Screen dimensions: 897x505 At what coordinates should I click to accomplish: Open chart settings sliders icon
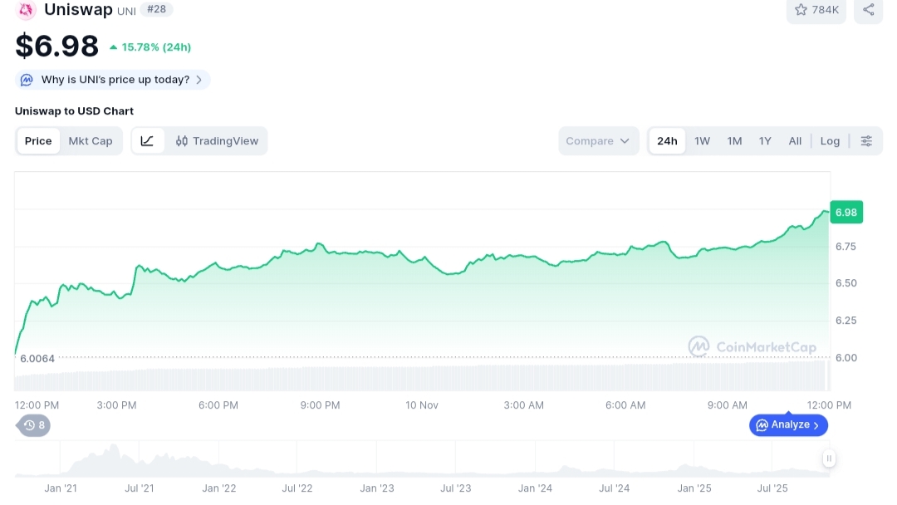[x=866, y=140]
